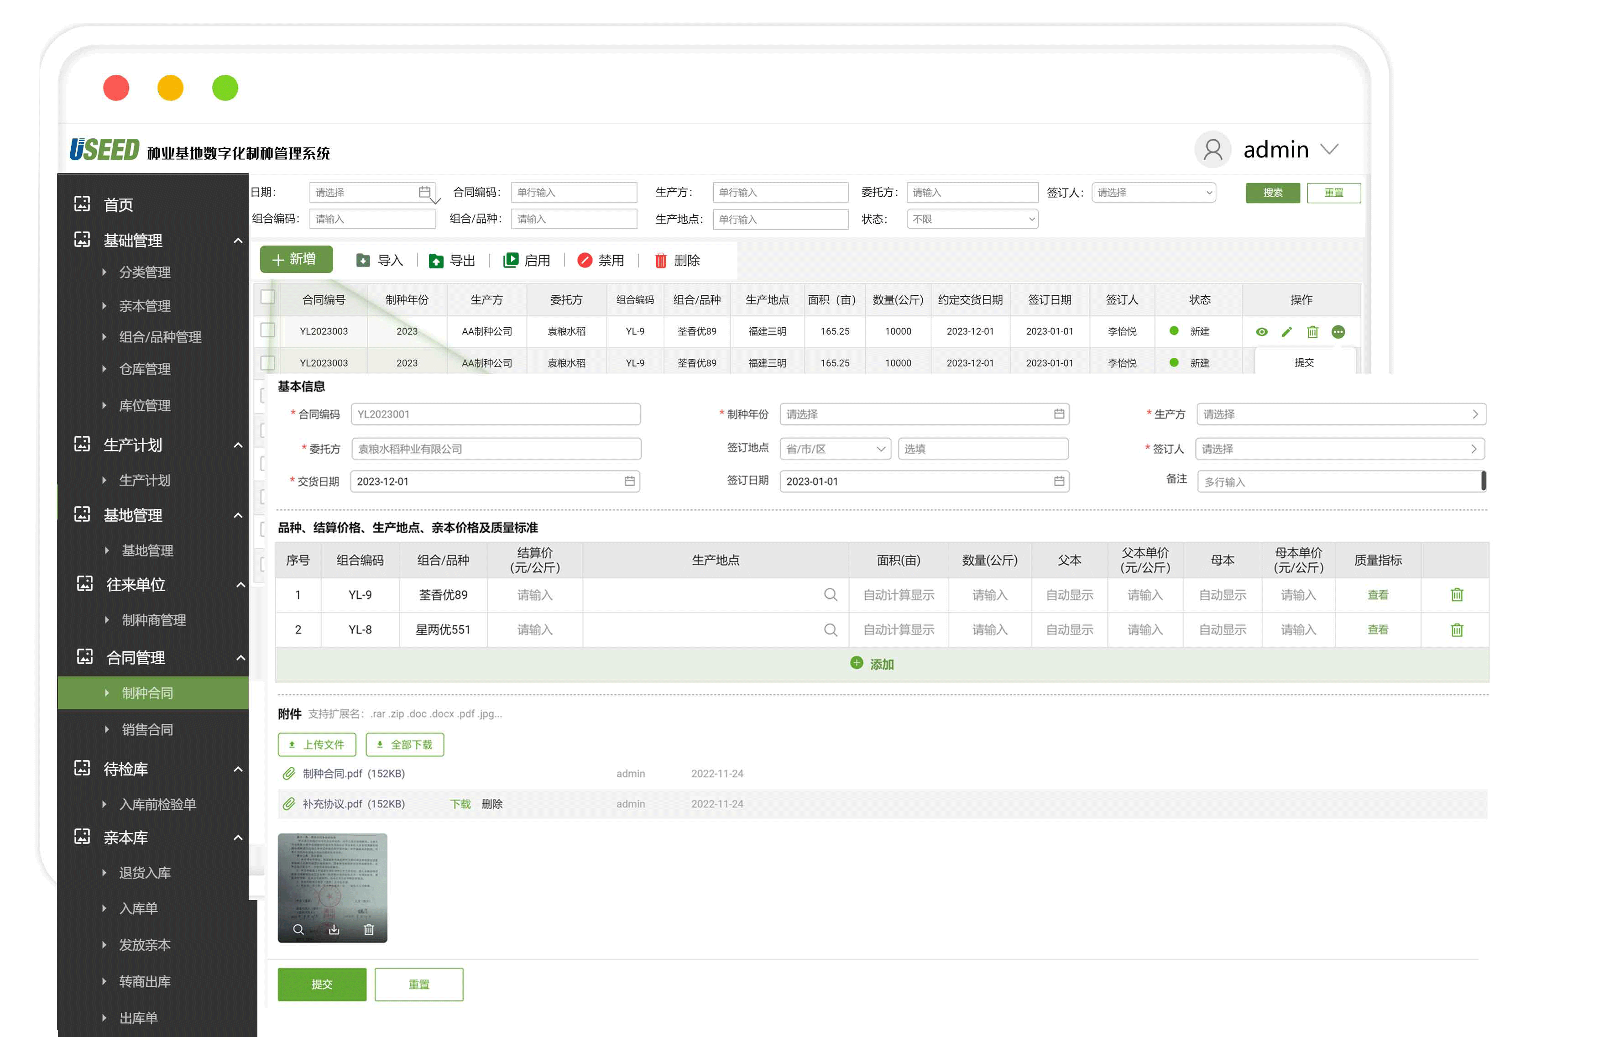
Task: Click the trash icon for row YL-8
Action: click(1457, 630)
